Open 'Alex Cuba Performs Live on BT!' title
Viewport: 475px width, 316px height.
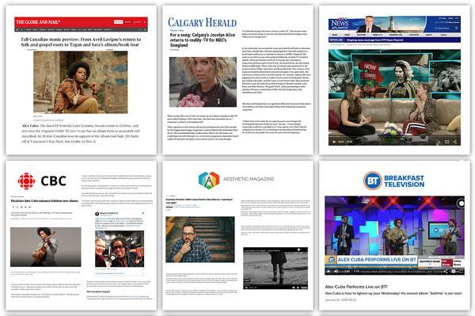(356, 287)
